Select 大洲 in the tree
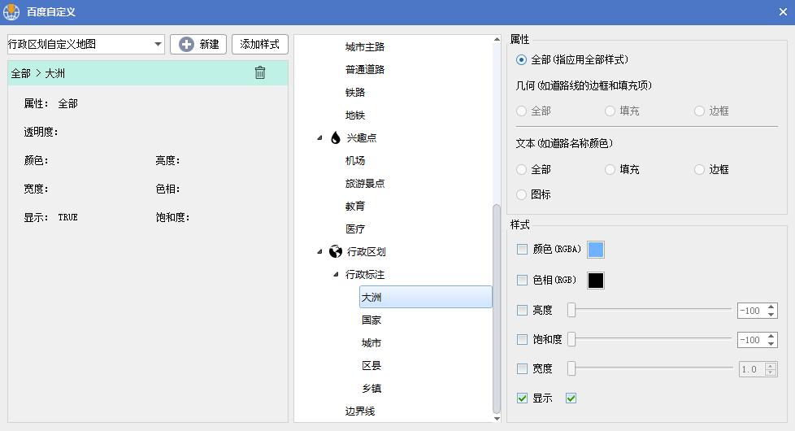Viewport: 795px width, 431px height. [x=425, y=297]
